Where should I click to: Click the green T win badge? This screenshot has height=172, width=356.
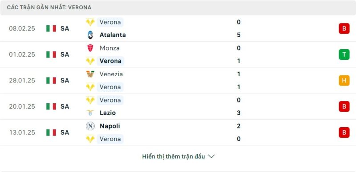(x=344, y=55)
